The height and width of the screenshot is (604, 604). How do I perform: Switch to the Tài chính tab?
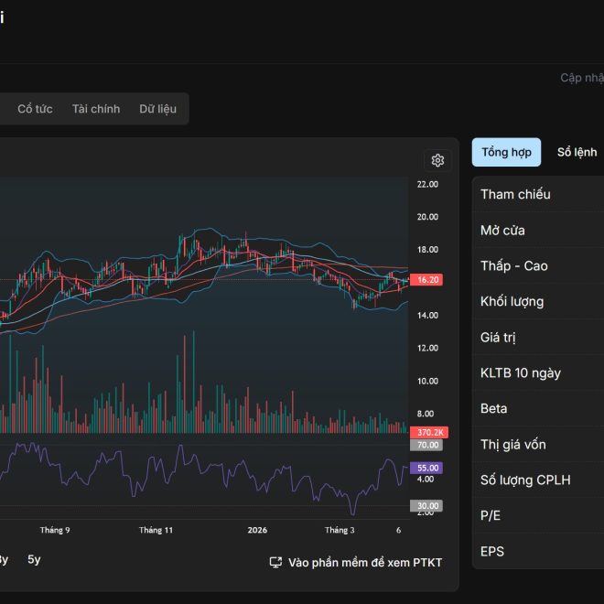point(96,109)
